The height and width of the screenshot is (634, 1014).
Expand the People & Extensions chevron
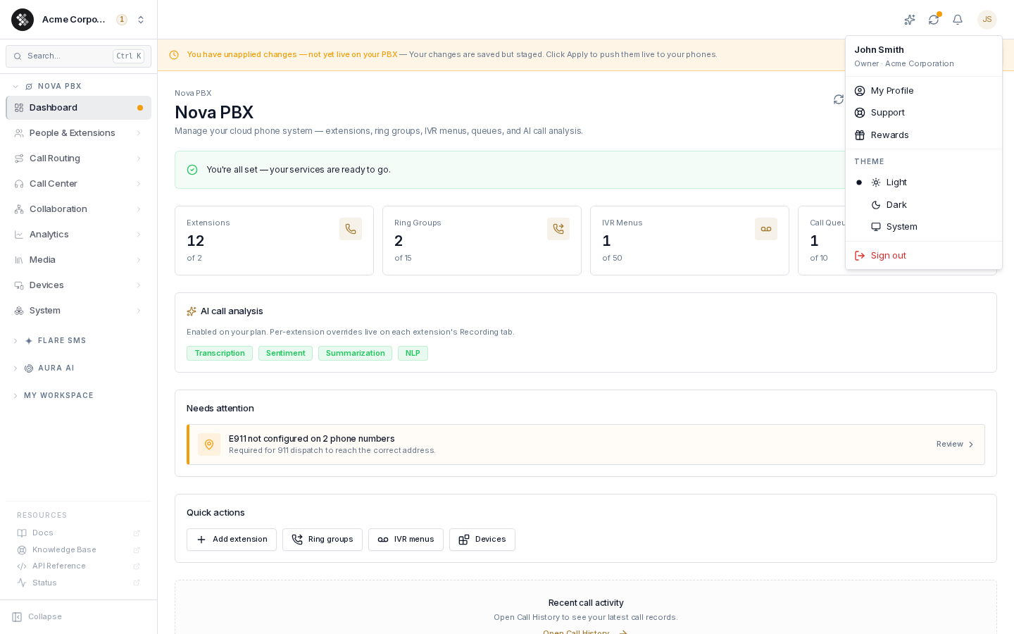point(139,133)
